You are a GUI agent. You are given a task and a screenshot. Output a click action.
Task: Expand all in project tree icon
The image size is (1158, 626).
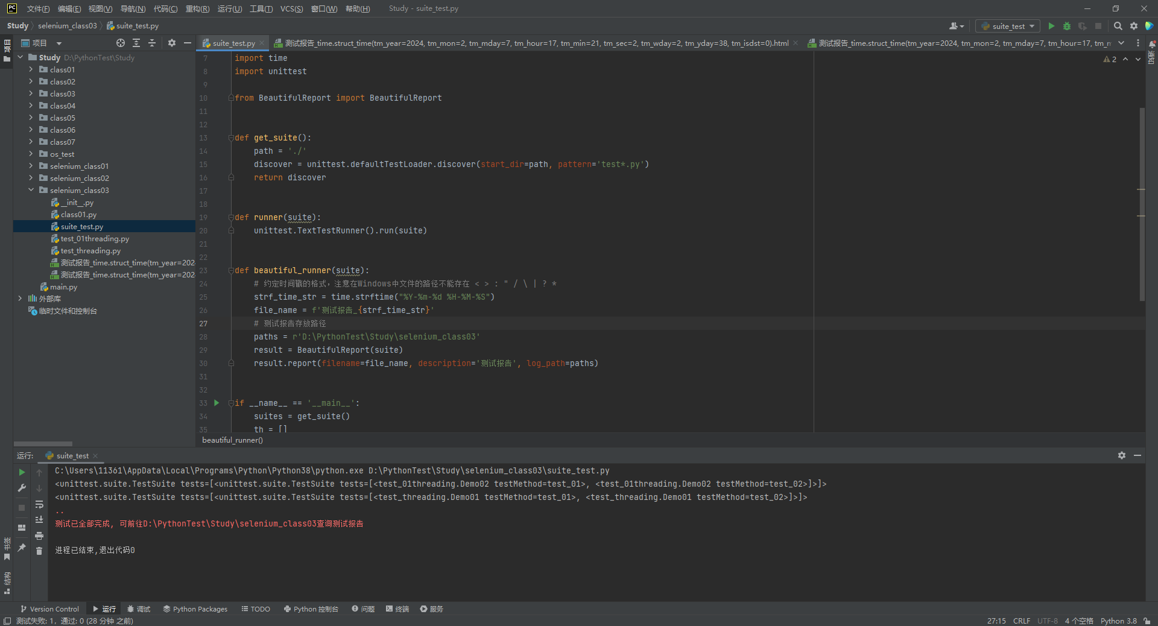tap(136, 43)
